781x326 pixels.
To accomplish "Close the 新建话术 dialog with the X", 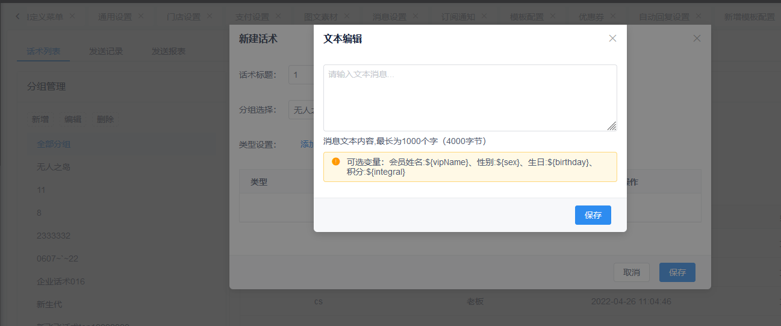I will click(x=697, y=39).
